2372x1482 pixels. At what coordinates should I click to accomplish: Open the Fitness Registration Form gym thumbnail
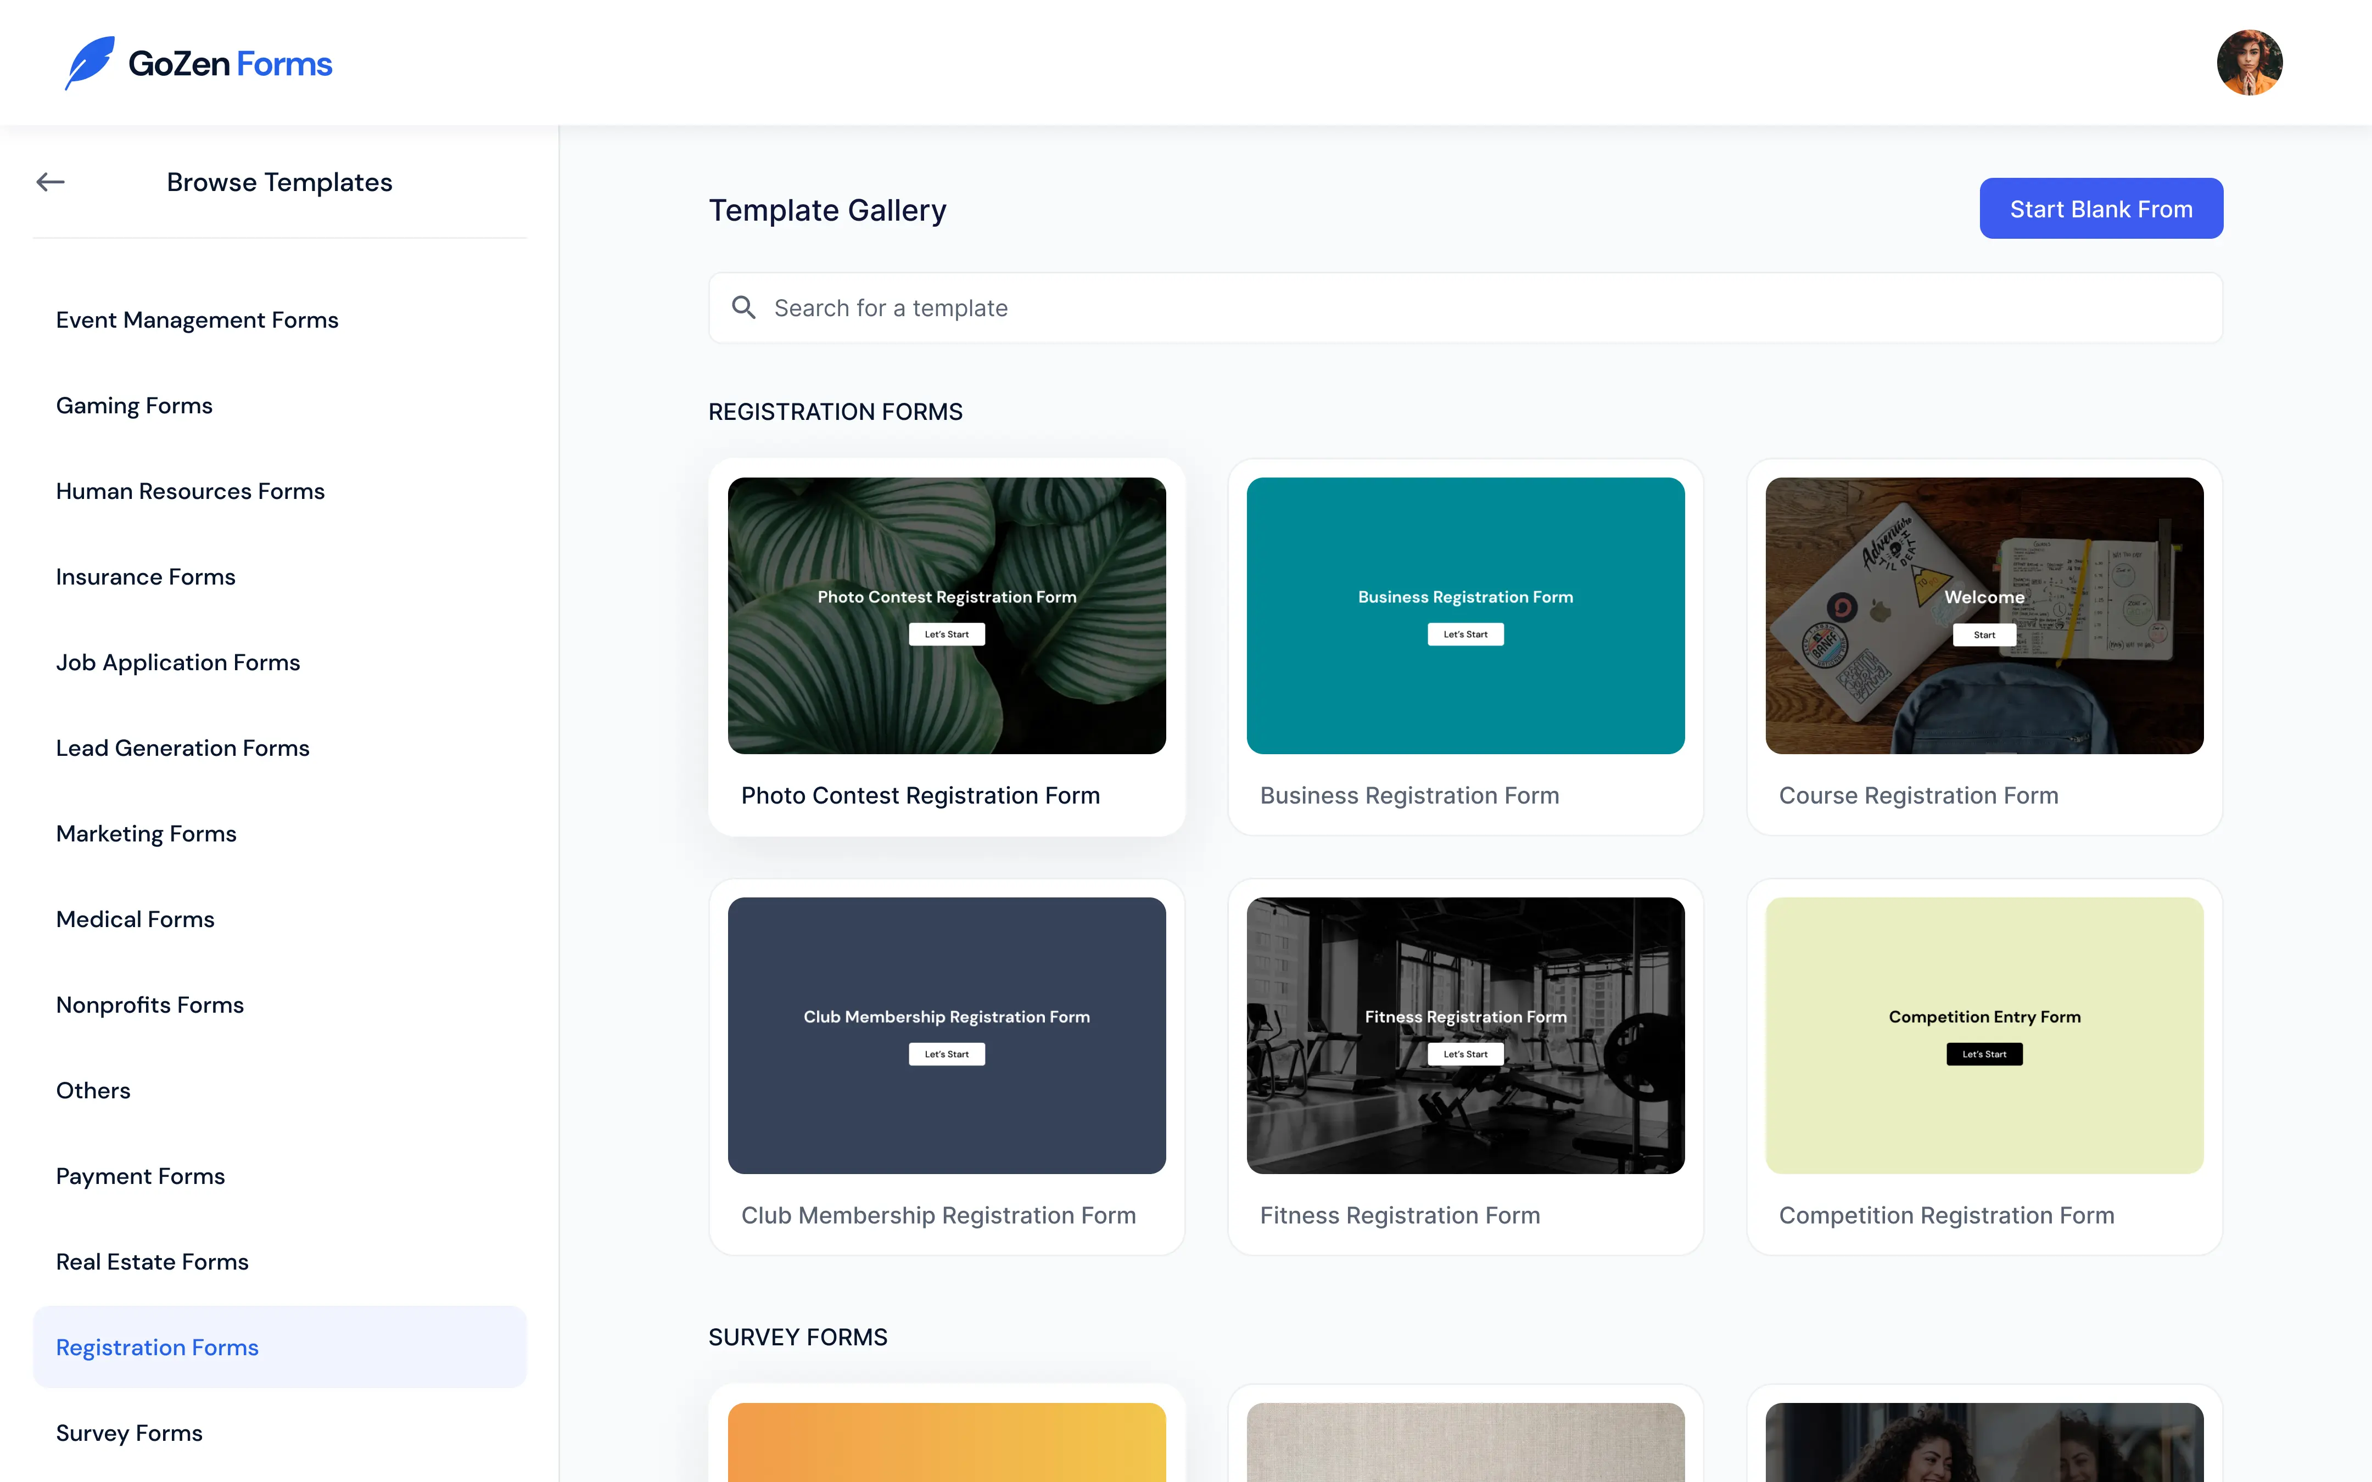[x=1465, y=1036]
